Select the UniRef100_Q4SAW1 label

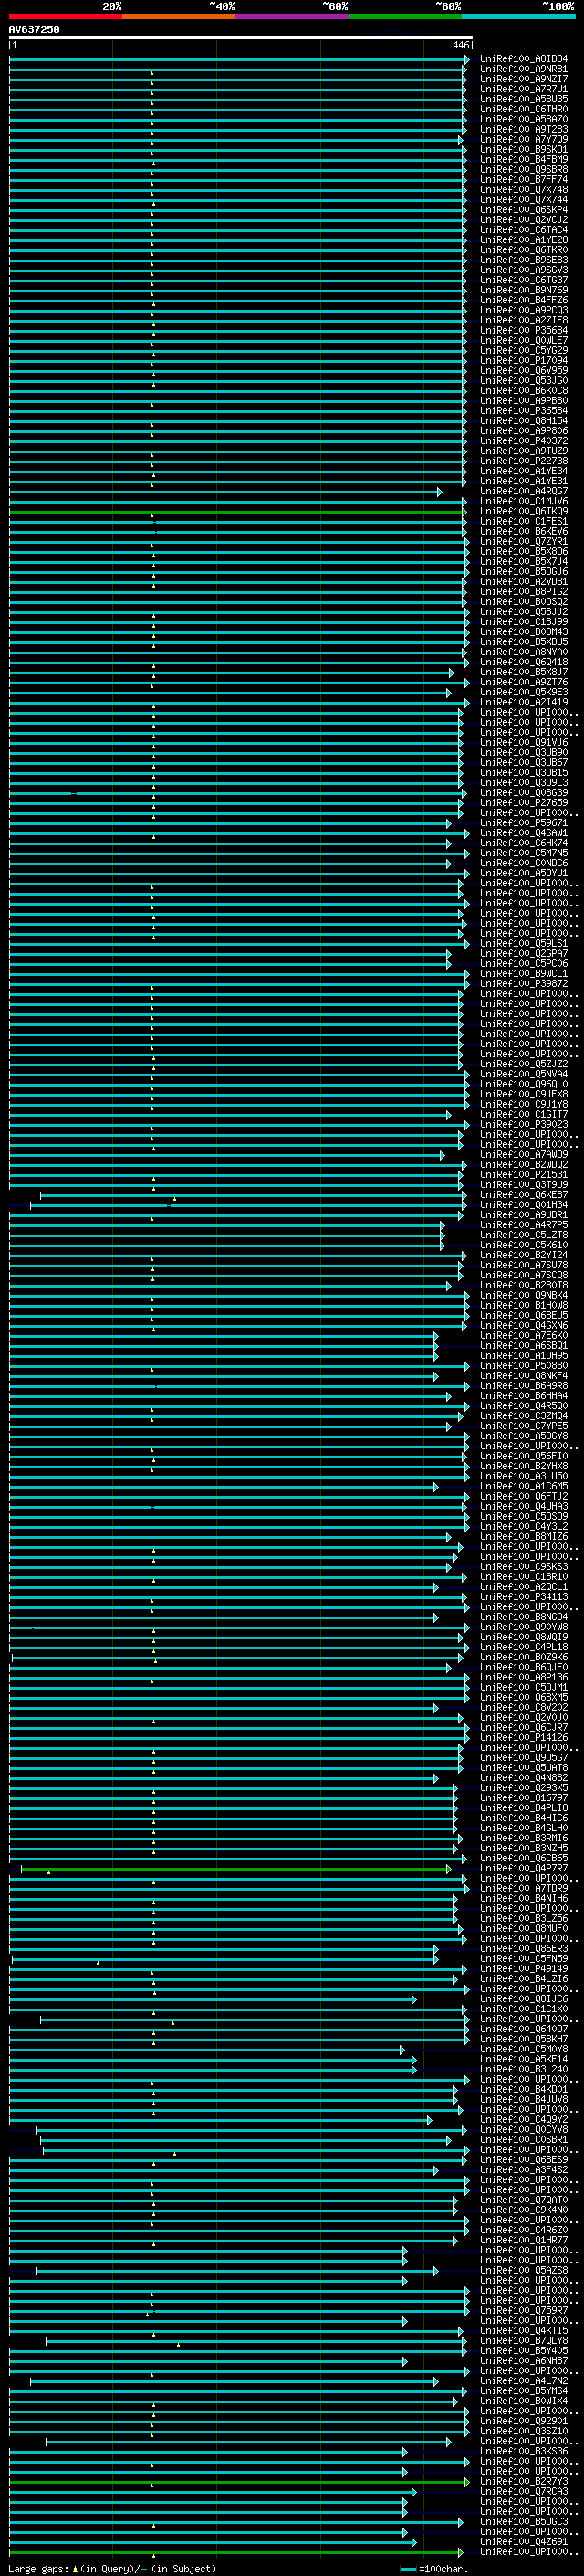pyautogui.click(x=523, y=834)
